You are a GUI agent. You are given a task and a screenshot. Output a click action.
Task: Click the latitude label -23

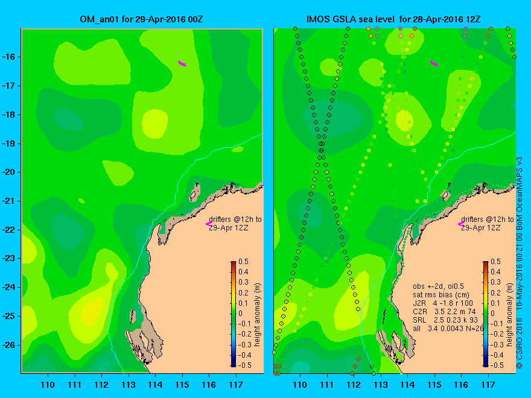9,258
